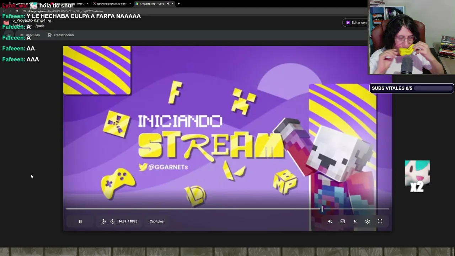Image resolution: width=455 pixels, height=256 pixels.
Task: Click the 14:39 / 18:25 time display
Action: (128, 221)
